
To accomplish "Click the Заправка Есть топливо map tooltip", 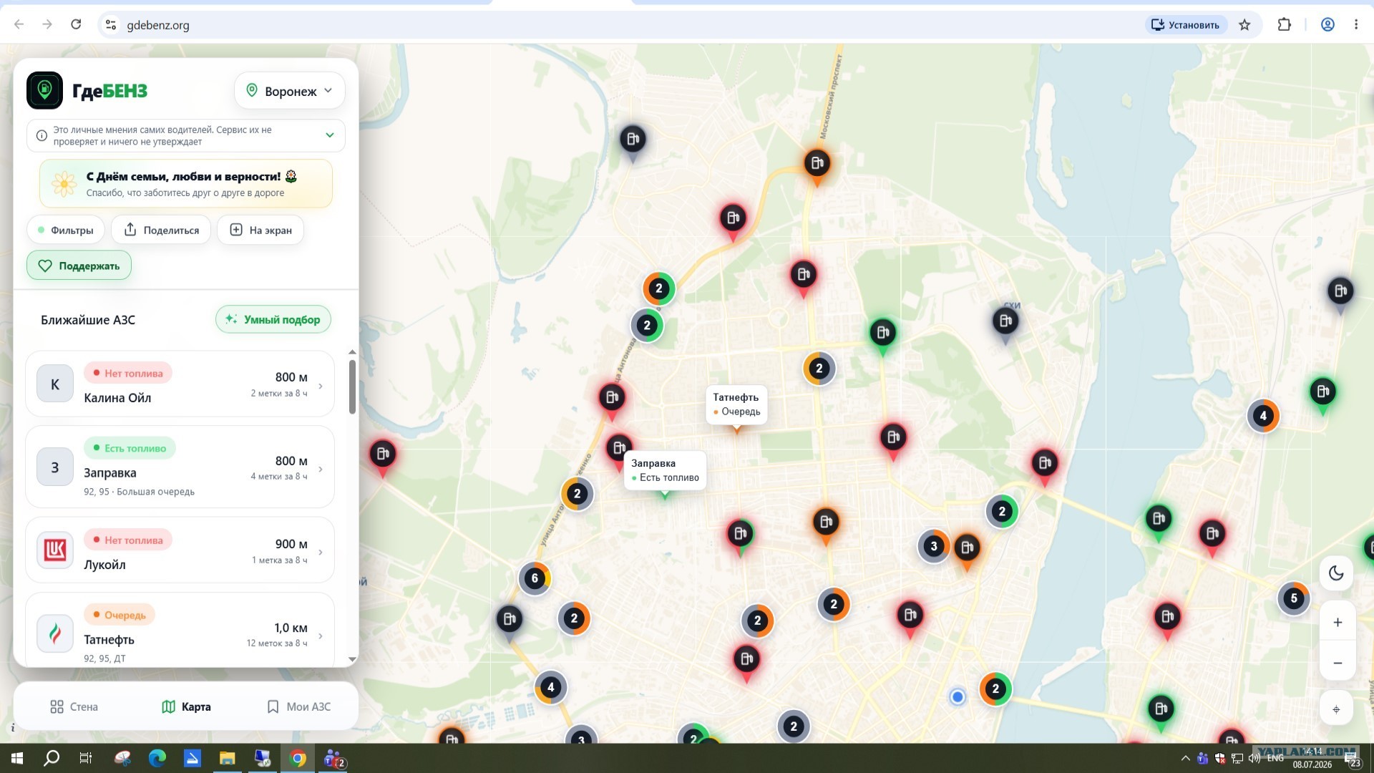I will pyautogui.click(x=665, y=470).
